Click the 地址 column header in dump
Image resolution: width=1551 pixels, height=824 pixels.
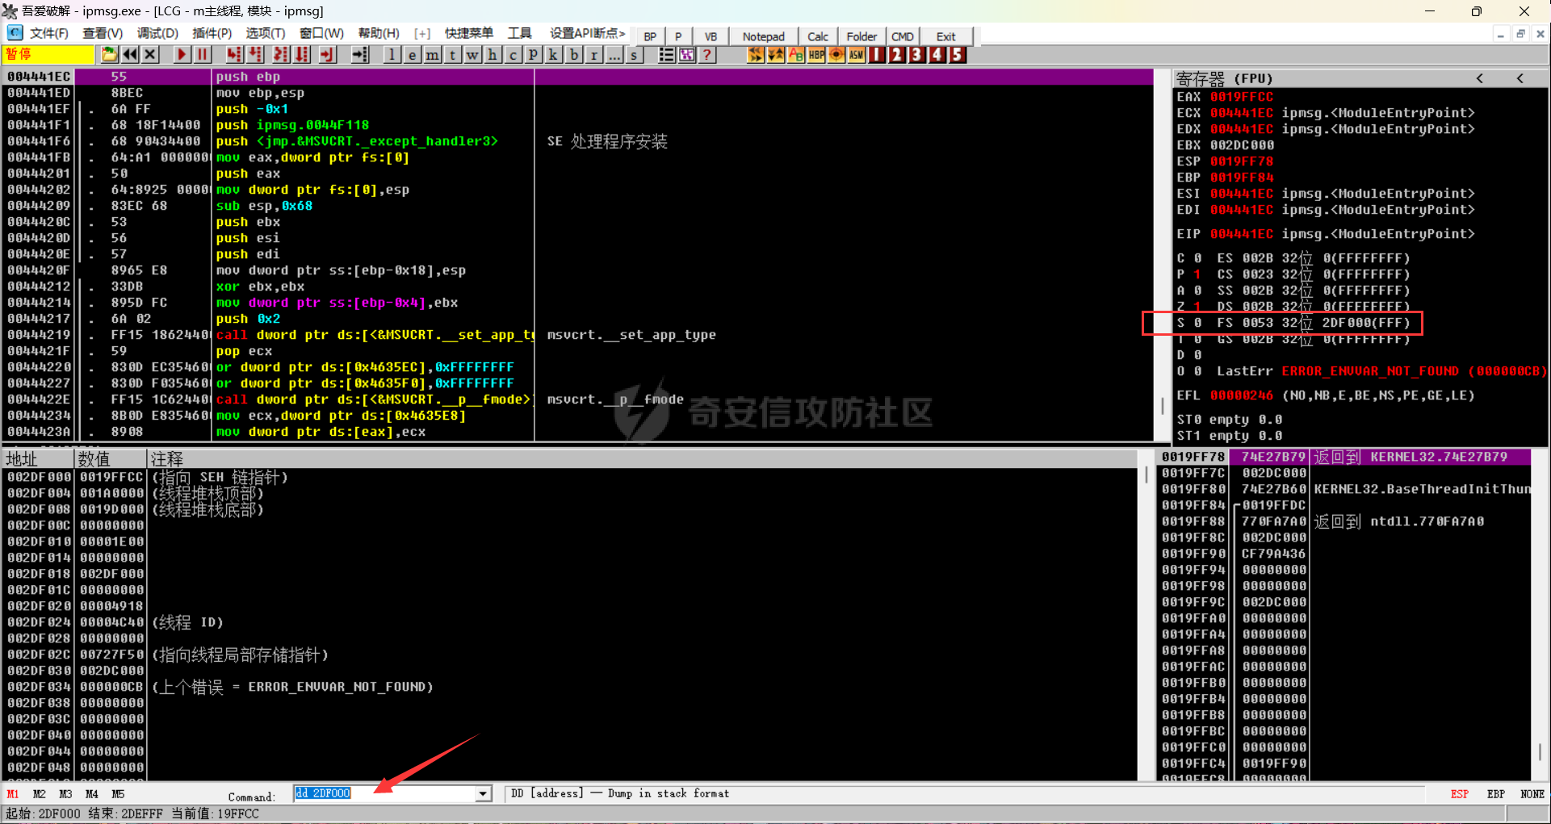(38, 459)
